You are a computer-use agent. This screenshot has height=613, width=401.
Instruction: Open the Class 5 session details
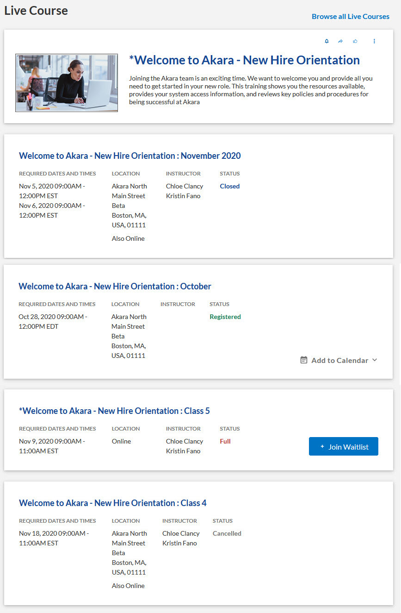tap(114, 411)
